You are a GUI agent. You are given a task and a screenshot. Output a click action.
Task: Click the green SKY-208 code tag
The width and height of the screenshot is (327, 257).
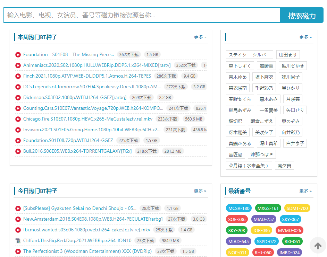(x=236, y=231)
